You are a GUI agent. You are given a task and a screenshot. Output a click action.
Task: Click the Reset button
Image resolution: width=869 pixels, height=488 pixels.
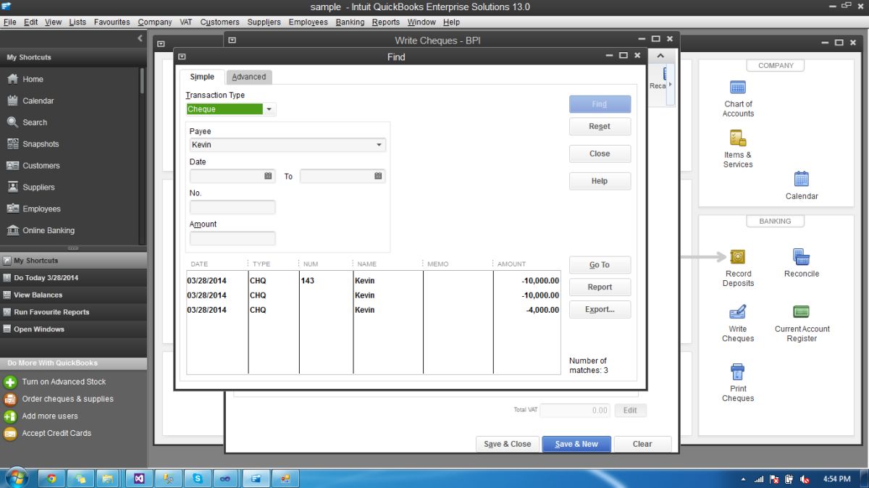click(600, 127)
